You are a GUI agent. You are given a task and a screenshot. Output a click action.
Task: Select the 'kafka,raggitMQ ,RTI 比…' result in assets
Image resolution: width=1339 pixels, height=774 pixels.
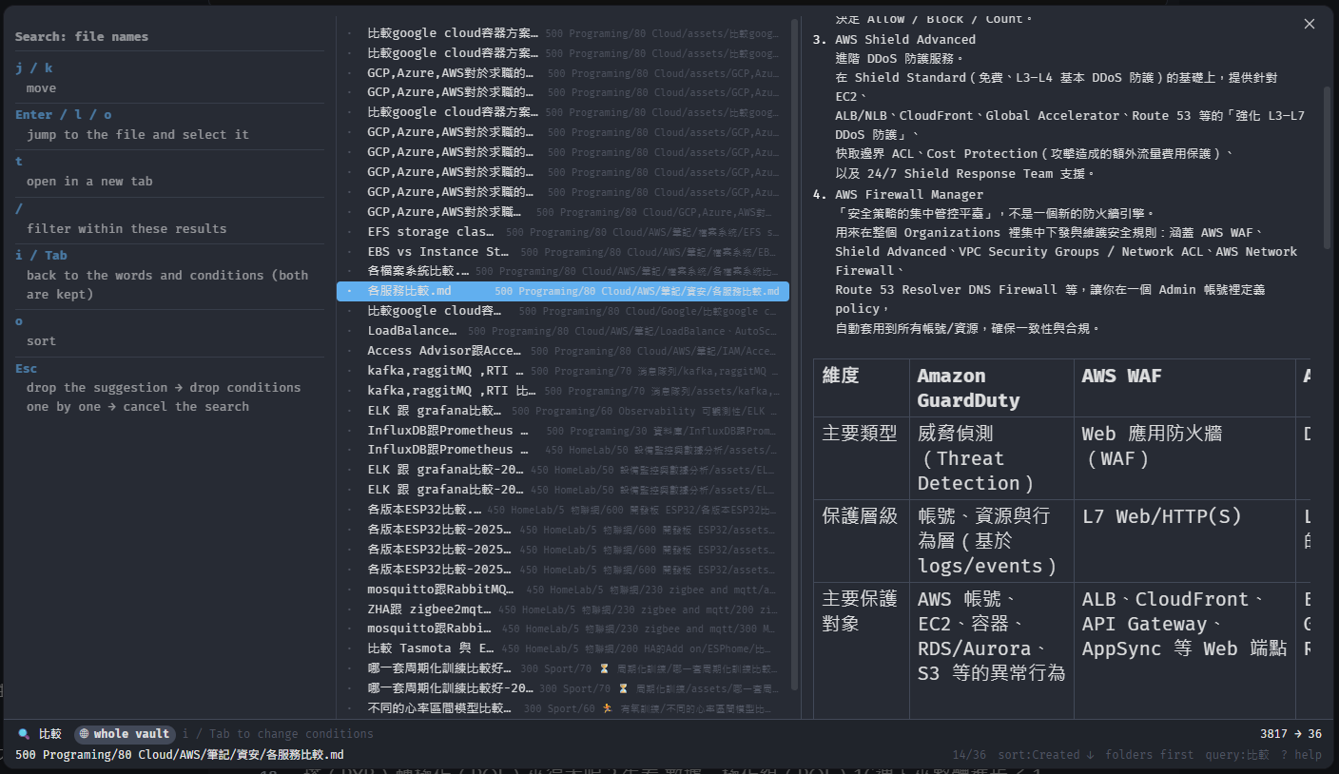563,391
